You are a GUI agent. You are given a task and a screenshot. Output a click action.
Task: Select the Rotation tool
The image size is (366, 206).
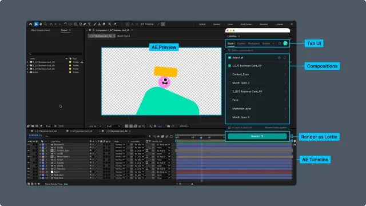pos(66,24)
